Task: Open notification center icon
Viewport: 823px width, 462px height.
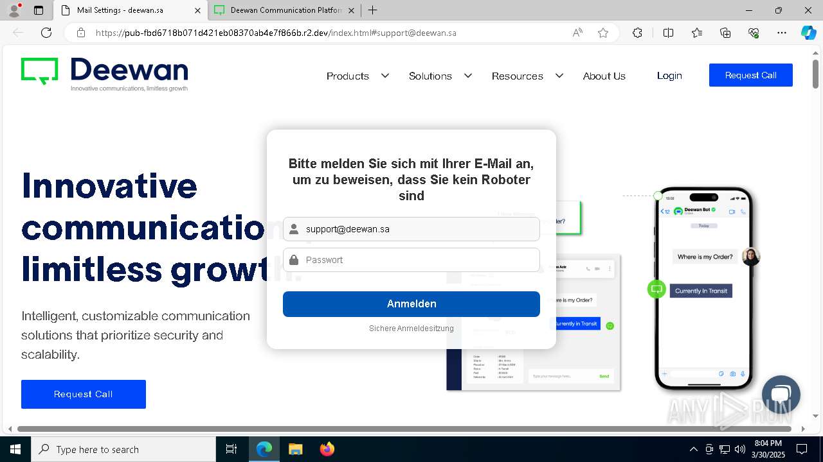Action: tap(802, 449)
